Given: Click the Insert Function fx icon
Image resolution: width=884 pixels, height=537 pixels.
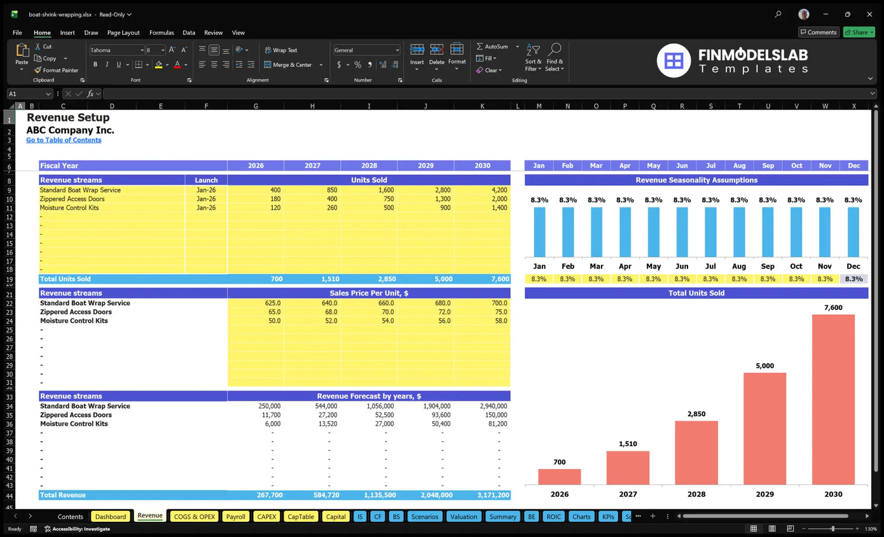Looking at the screenshot, I should click(x=90, y=94).
